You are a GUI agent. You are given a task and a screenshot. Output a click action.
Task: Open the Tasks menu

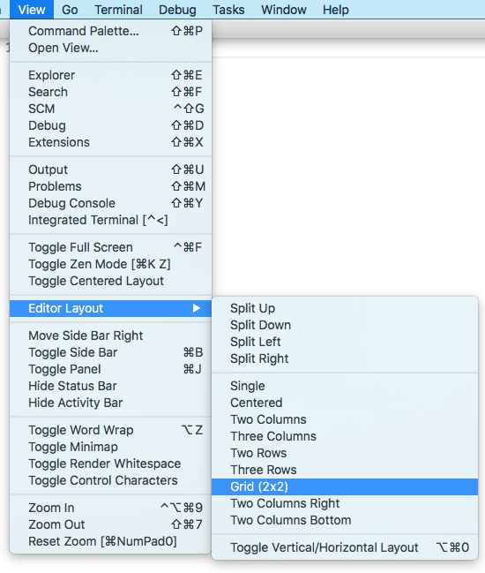[x=228, y=10]
